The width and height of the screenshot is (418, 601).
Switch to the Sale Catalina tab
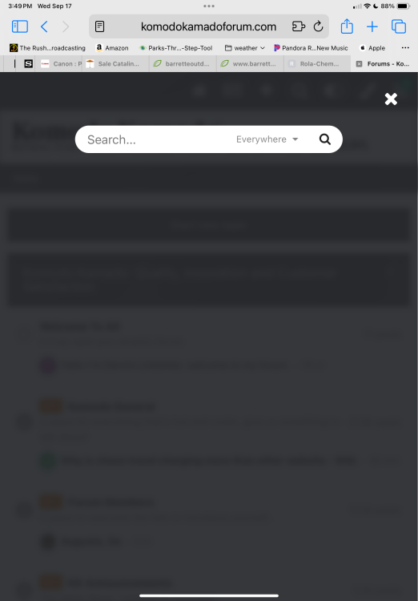pos(115,63)
